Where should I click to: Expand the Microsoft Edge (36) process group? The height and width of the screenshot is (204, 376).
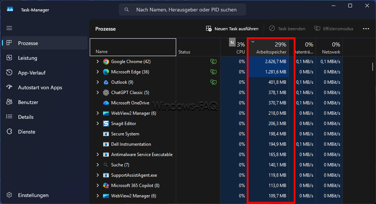click(x=98, y=72)
